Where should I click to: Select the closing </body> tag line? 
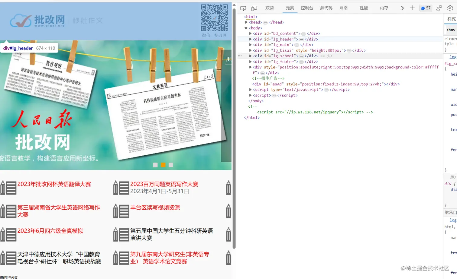pos(256,101)
